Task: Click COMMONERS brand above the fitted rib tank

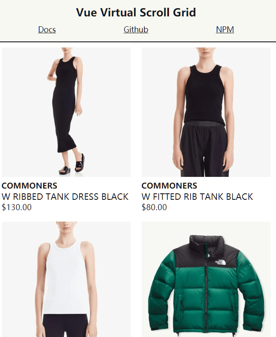Action: (x=169, y=186)
